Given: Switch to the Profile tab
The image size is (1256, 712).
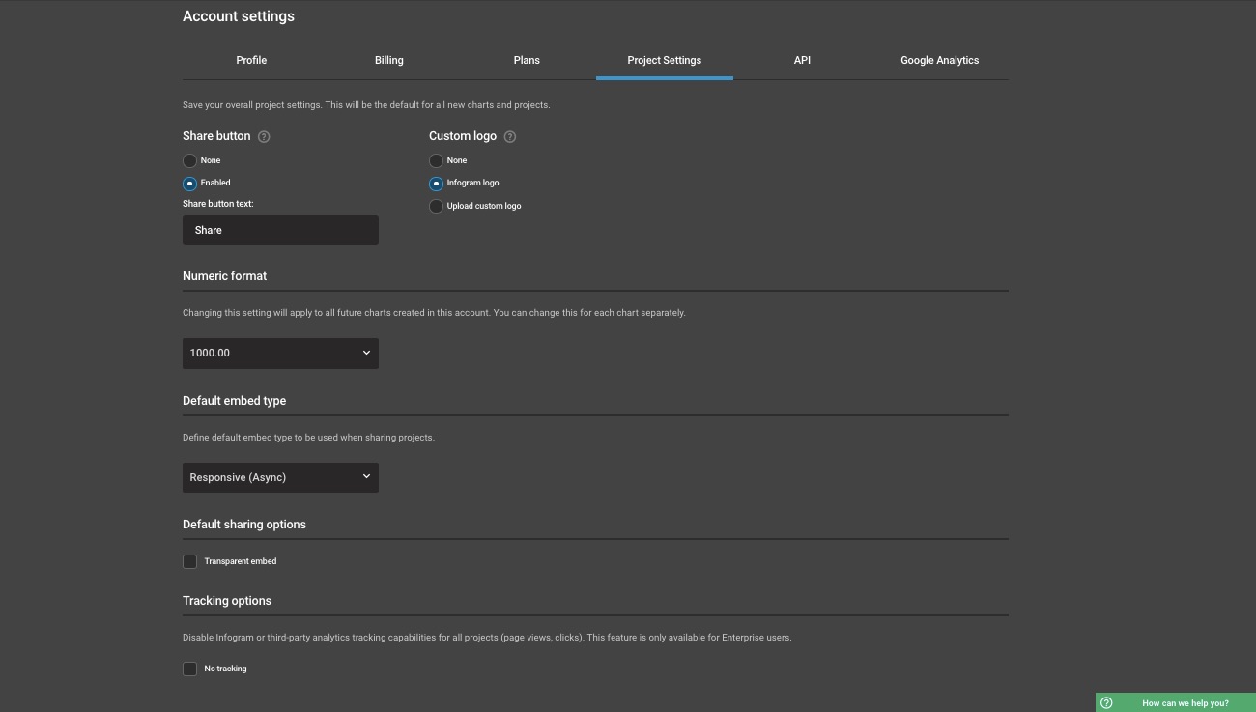Looking at the screenshot, I should [x=251, y=60].
